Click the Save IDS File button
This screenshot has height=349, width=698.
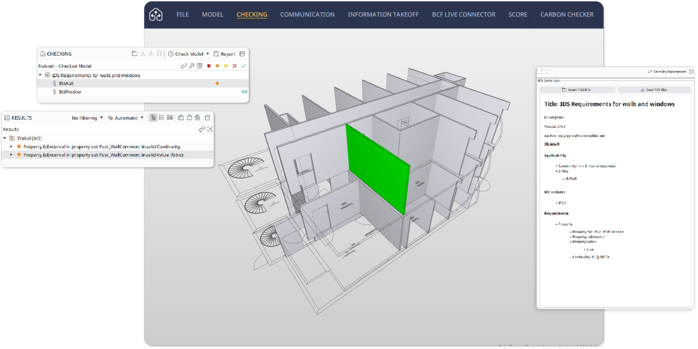click(654, 90)
